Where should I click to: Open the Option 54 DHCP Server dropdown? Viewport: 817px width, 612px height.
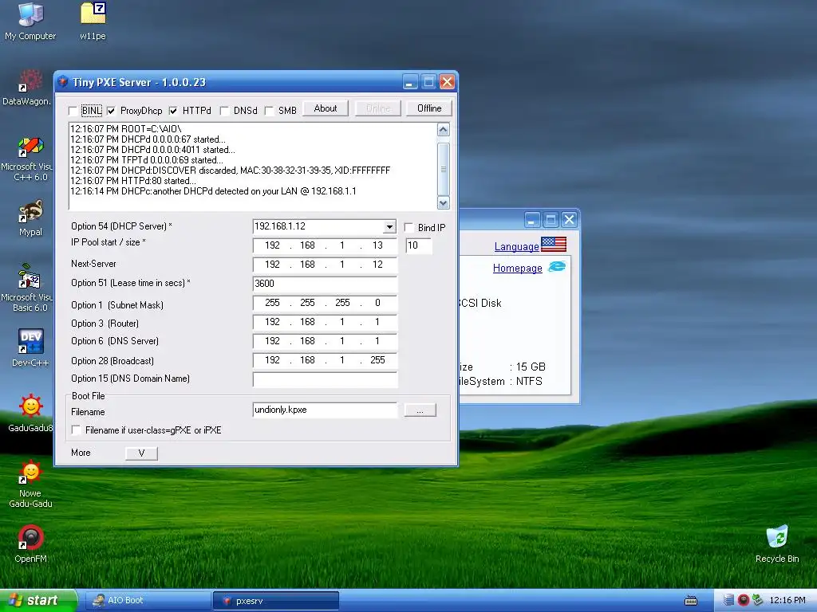point(389,226)
